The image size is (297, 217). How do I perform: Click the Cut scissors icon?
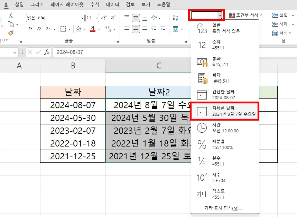pos(10,16)
